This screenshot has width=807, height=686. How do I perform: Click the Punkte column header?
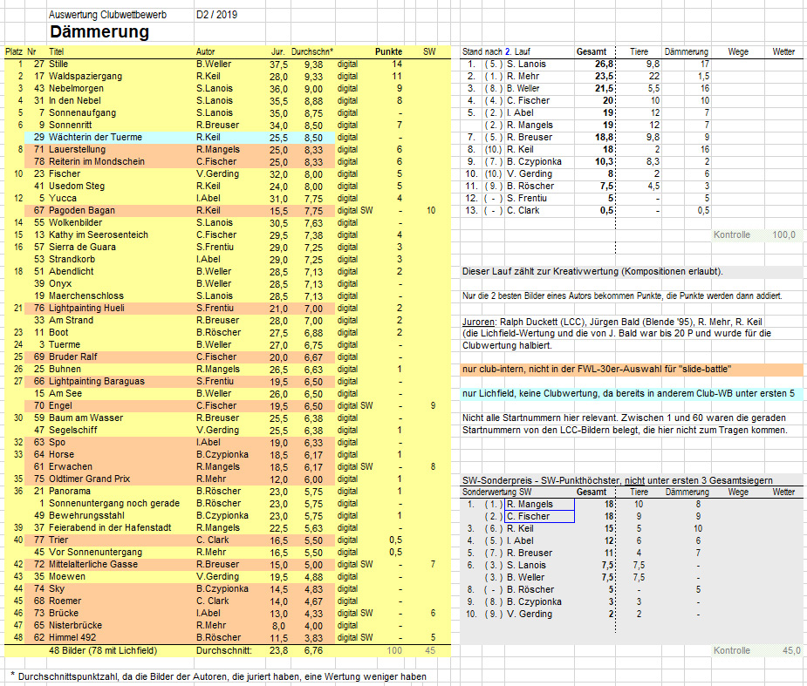388,52
